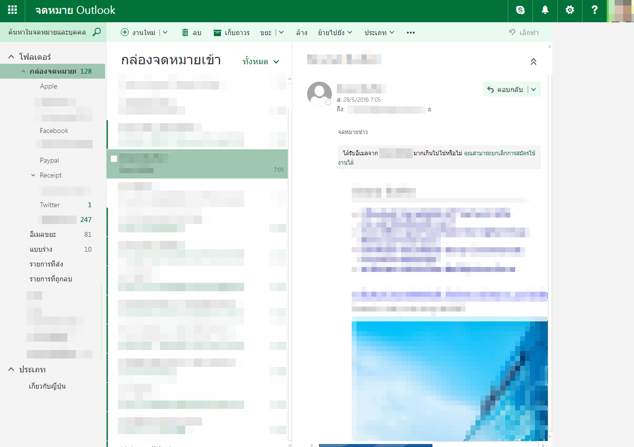Open แบบร่าง drafts folder
This screenshot has width=634, height=447.
[x=41, y=249]
